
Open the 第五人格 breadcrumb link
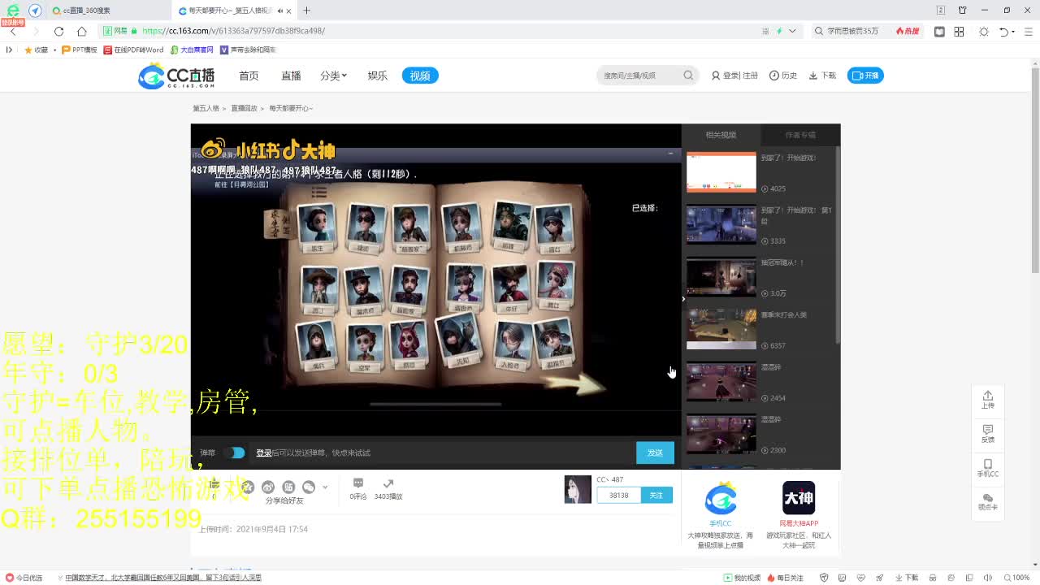(x=206, y=108)
